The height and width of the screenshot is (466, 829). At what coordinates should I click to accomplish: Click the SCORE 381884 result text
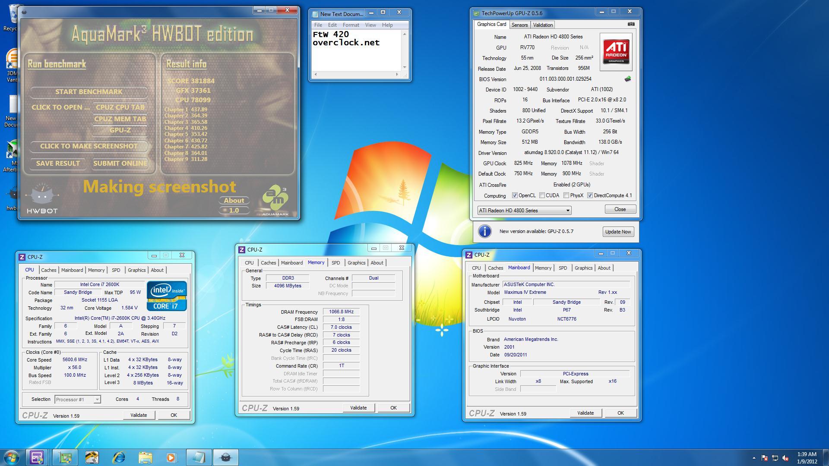[191, 81]
